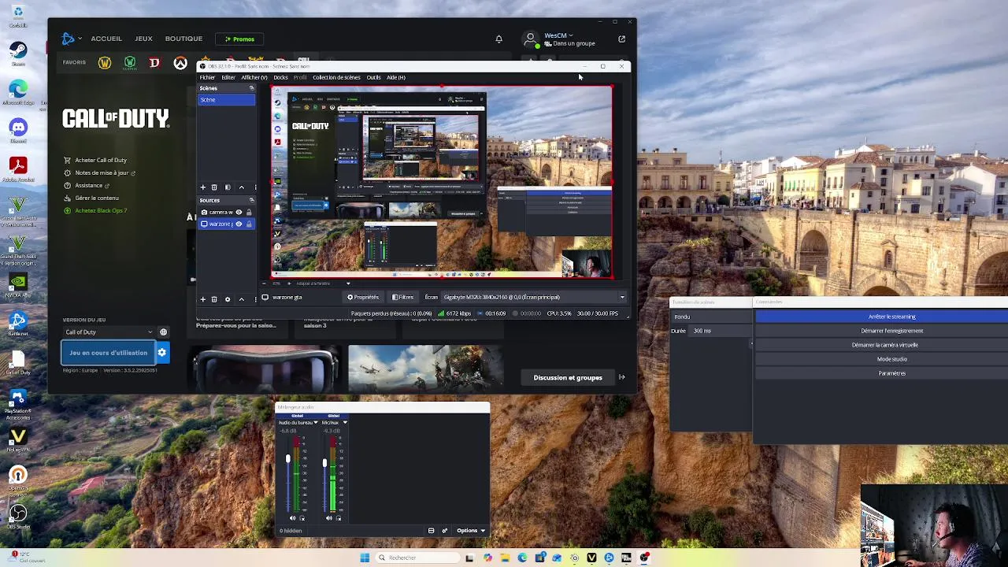The width and height of the screenshot is (1008, 567).
Task: Unlock the warzone source
Action: pyautogui.click(x=249, y=224)
